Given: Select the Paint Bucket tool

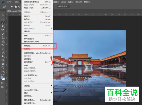Looking at the screenshot, I should (x=3, y=45).
